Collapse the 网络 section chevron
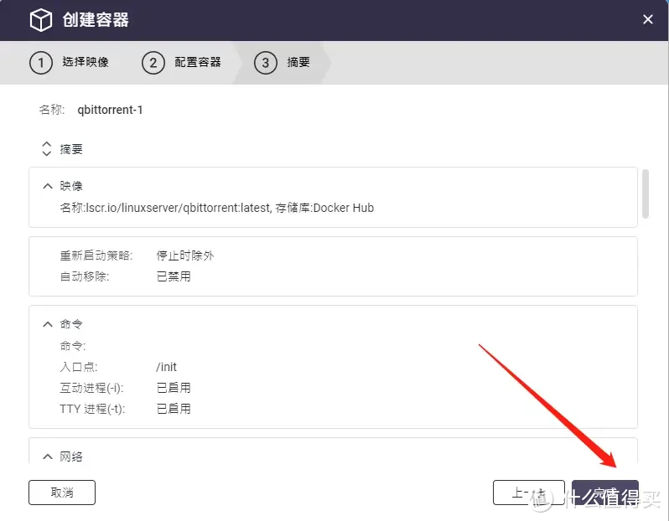Image resolution: width=669 pixels, height=521 pixels. (x=47, y=457)
